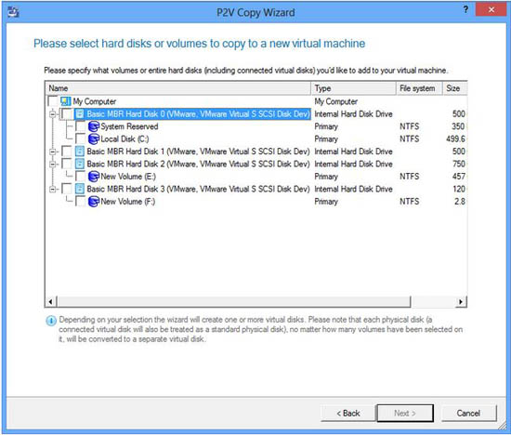Screen dimensions: 511x435
Task: Click the New Volume (F:) volume icon
Action: point(94,202)
